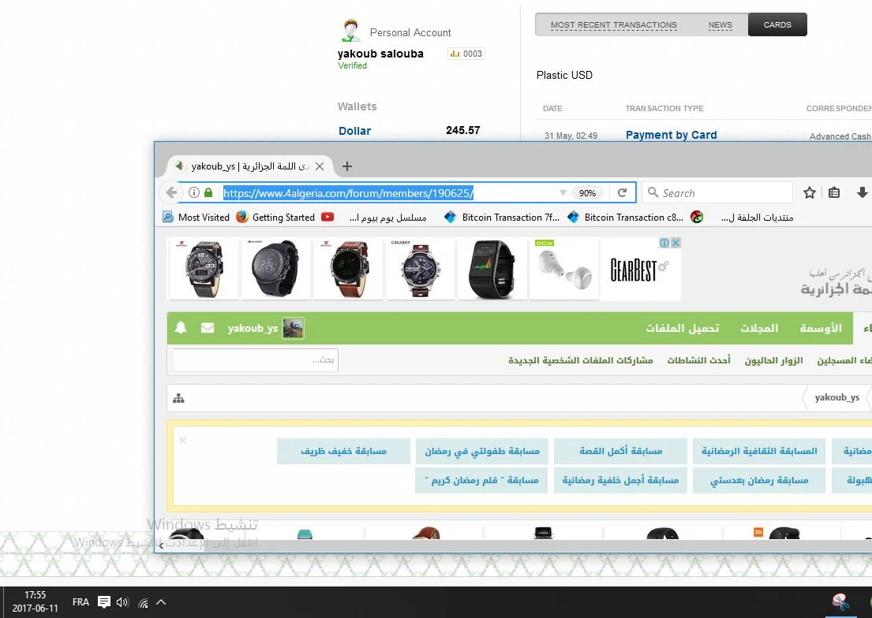The height and width of the screenshot is (618, 872).
Task: Open المجلات menu item
Action: point(759,328)
